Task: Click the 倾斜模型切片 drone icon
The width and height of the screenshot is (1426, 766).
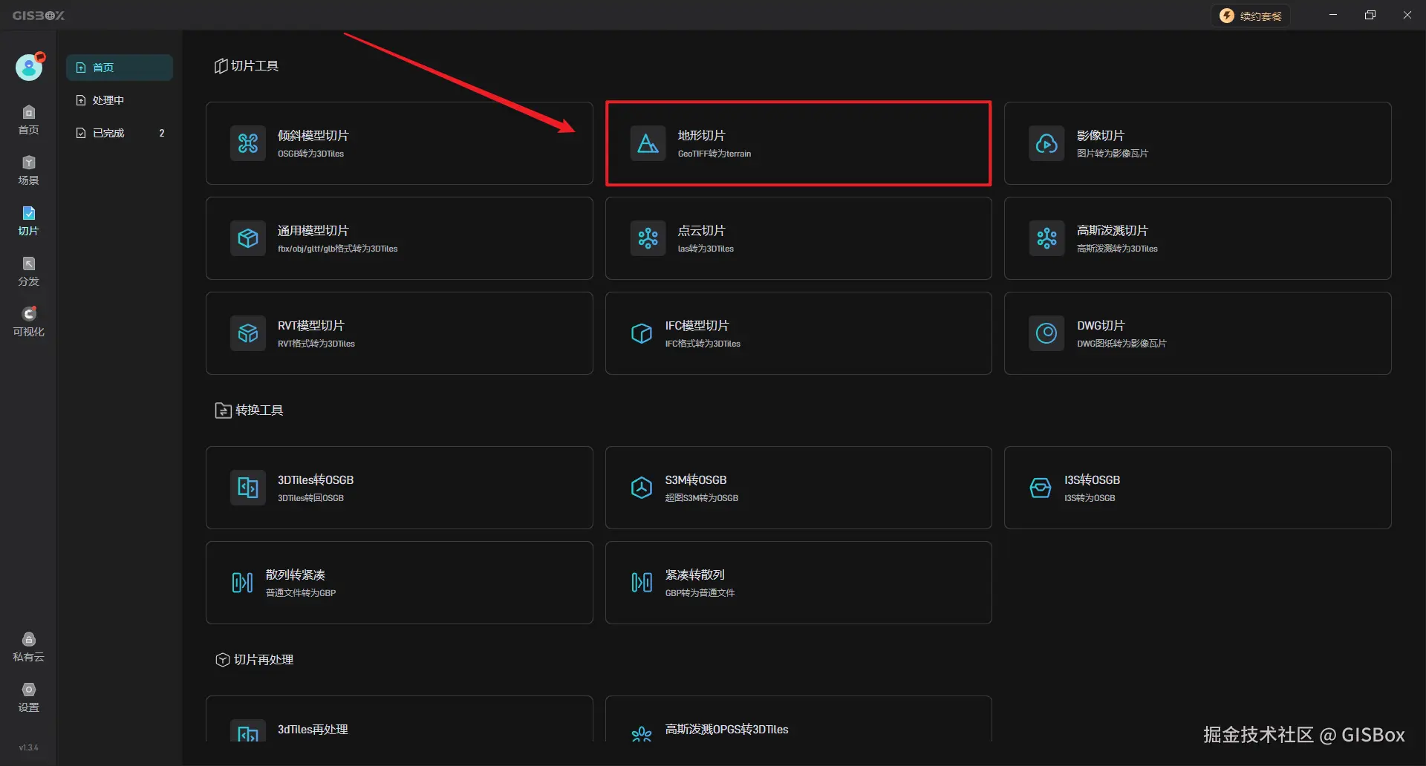Action: coord(248,143)
